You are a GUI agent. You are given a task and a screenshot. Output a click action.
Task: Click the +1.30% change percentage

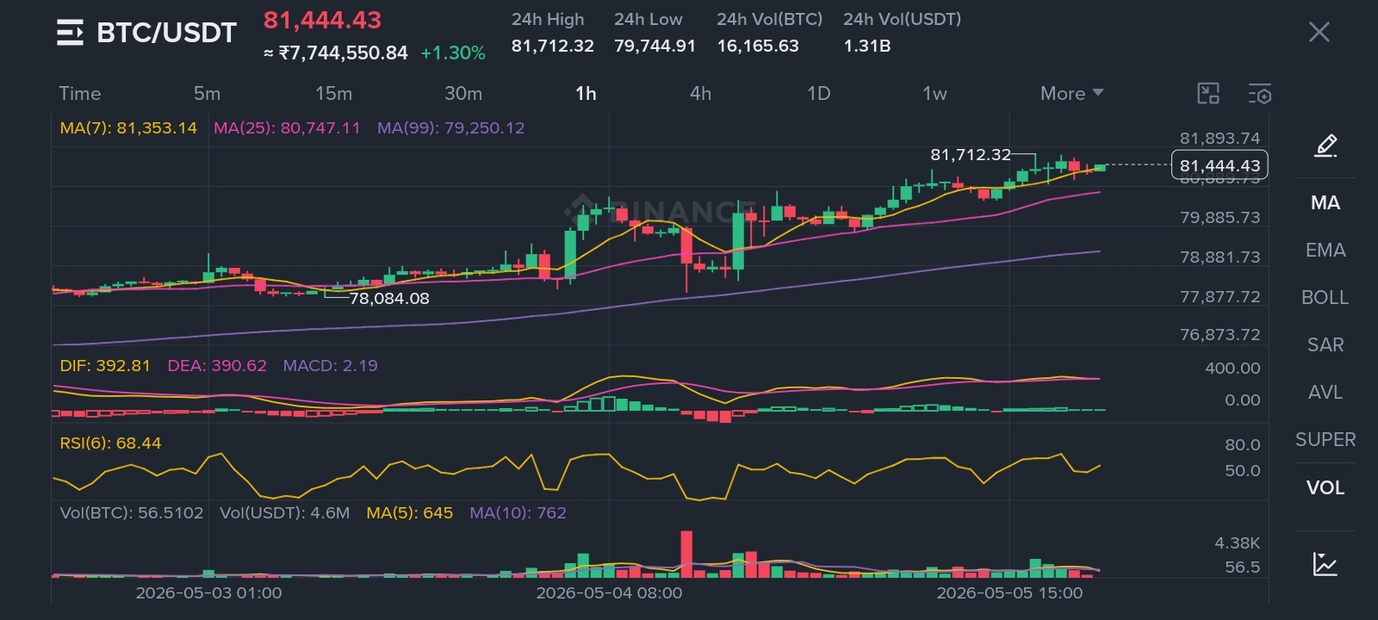point(453,53)
